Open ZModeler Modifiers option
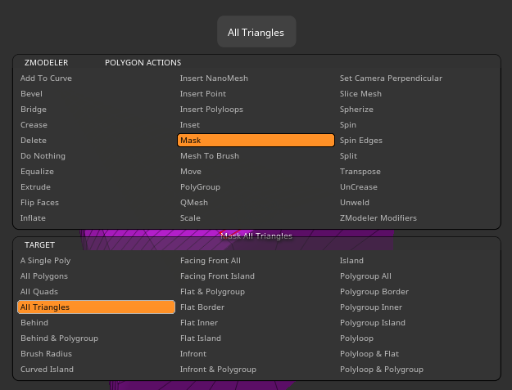Image resolution: width=512 pixels, height=390 pixels. point(378,218)
